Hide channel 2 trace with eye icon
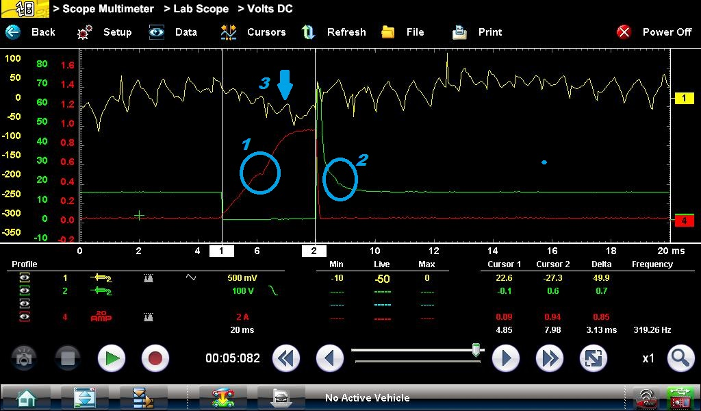The width and height of the screenshot is (701, 411). (x=25, y=291)
